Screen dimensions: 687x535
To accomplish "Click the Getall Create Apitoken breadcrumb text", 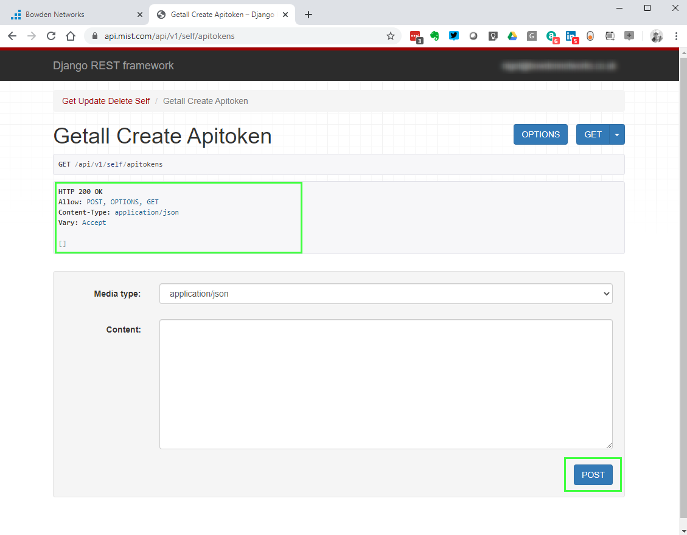I will [206, 101].
